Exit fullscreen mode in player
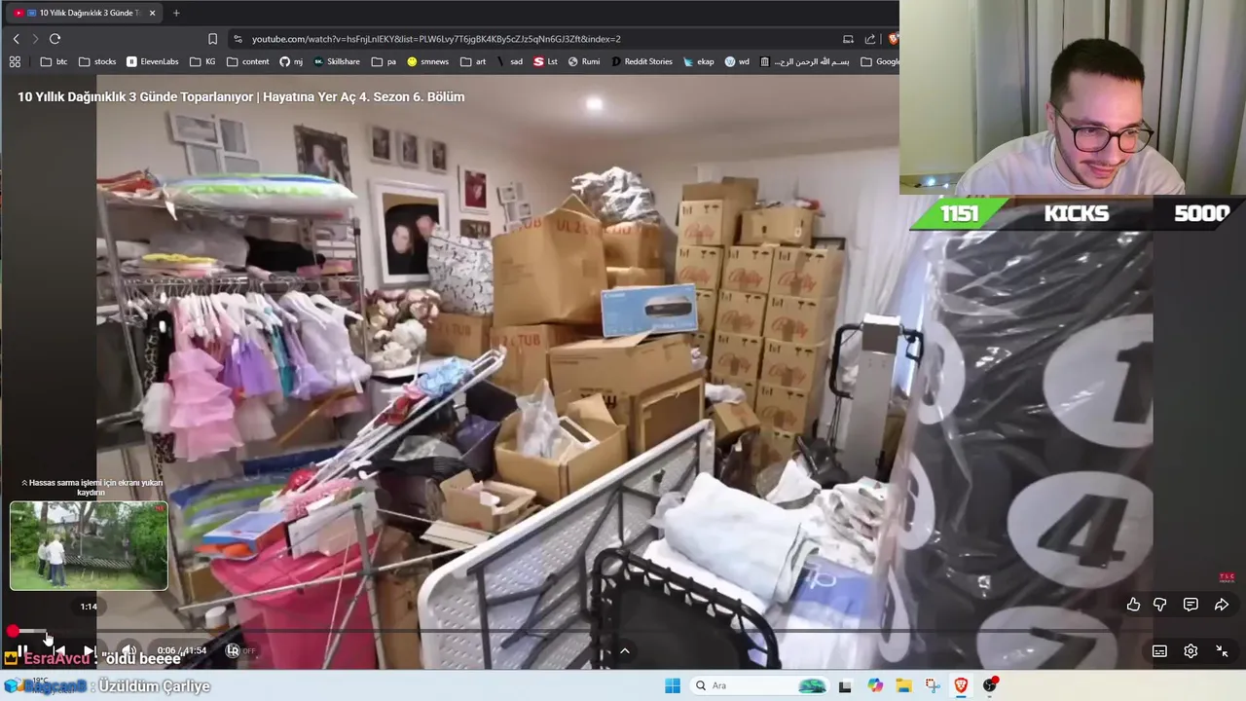 tap(1222, 651)
